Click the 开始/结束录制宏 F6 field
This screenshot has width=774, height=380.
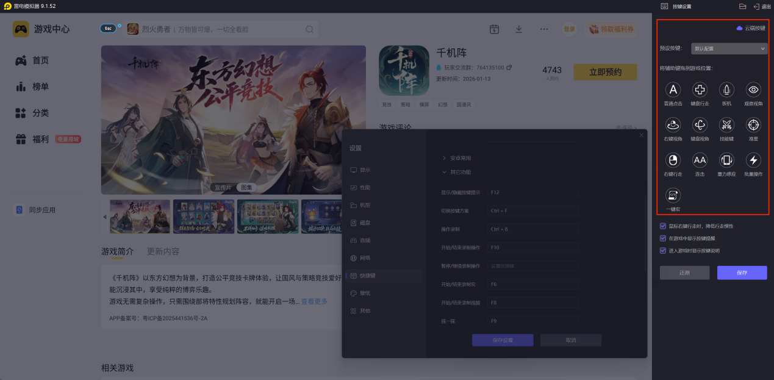pyautogui.click(x=533, y=284)
